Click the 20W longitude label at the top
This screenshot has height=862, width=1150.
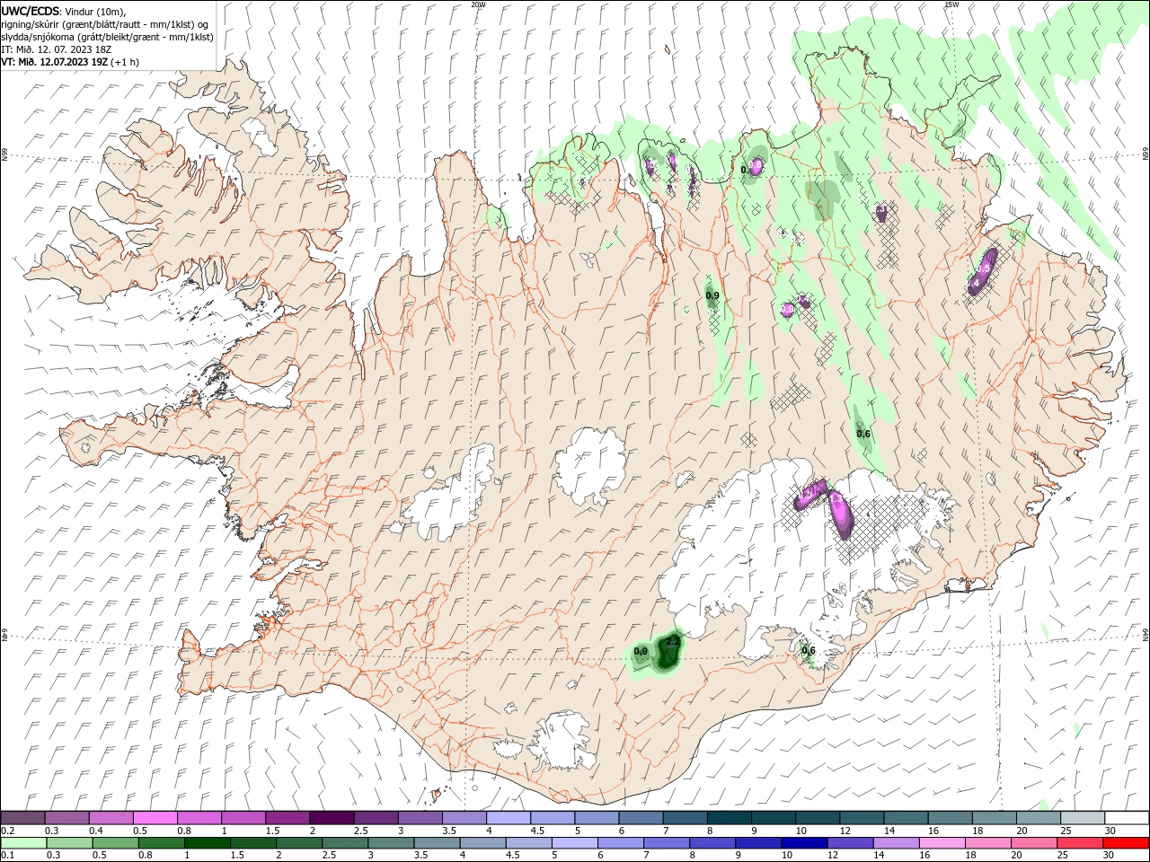pyautogui.click(x=479, y=4)
